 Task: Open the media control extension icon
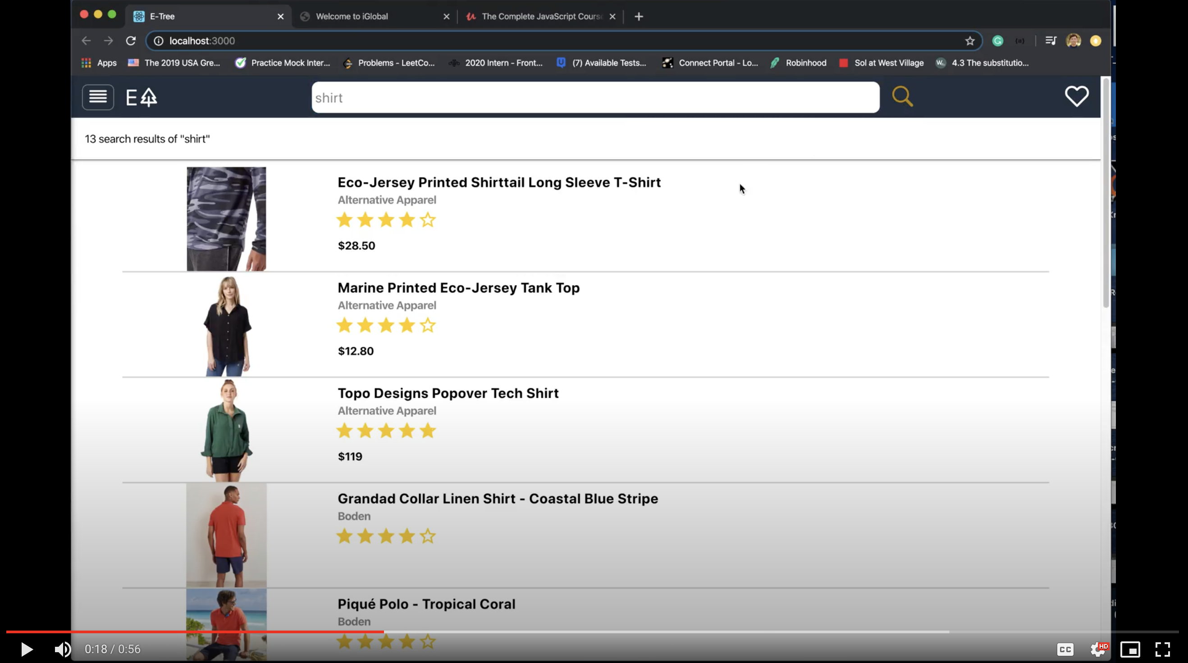(1051, 41)
